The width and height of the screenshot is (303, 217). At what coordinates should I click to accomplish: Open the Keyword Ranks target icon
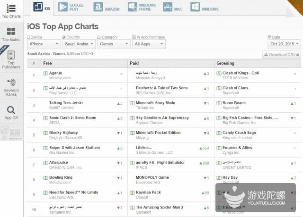point(11,83)
